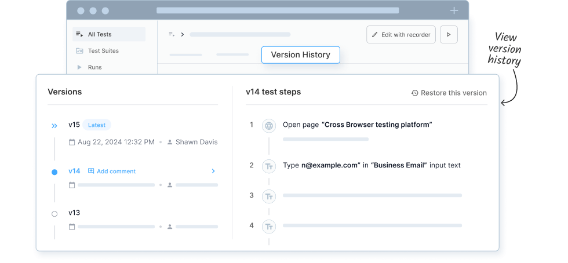Click the Aug 22, 2024 12:32 PM timestamp
The height and width of the screenshot is (263, 568).
pyautogui.click(x=116, y=143)
